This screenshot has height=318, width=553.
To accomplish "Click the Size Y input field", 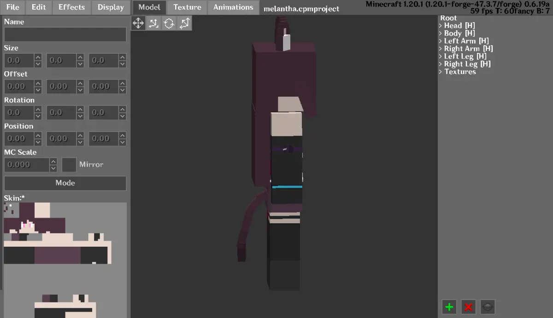I will click(62, 60).
